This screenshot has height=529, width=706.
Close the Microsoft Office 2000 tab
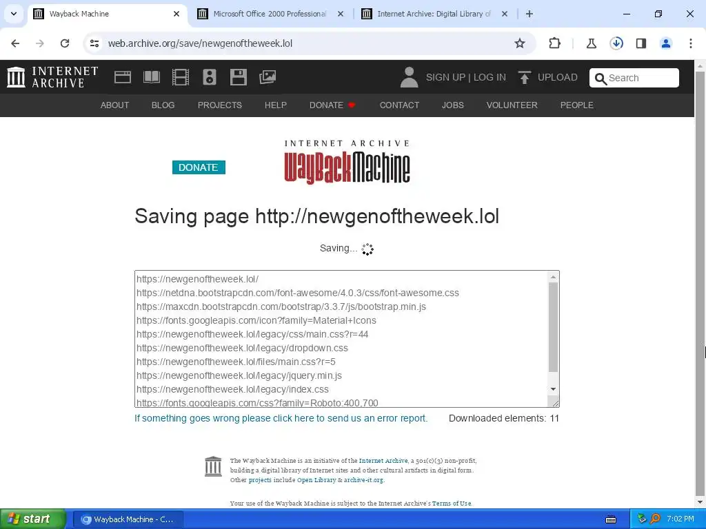point(341,14)
